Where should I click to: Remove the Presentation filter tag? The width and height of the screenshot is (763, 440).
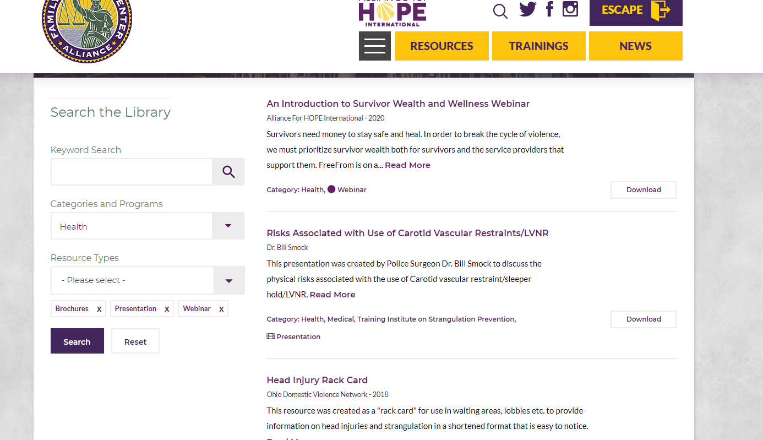click(x=167, y=309)
